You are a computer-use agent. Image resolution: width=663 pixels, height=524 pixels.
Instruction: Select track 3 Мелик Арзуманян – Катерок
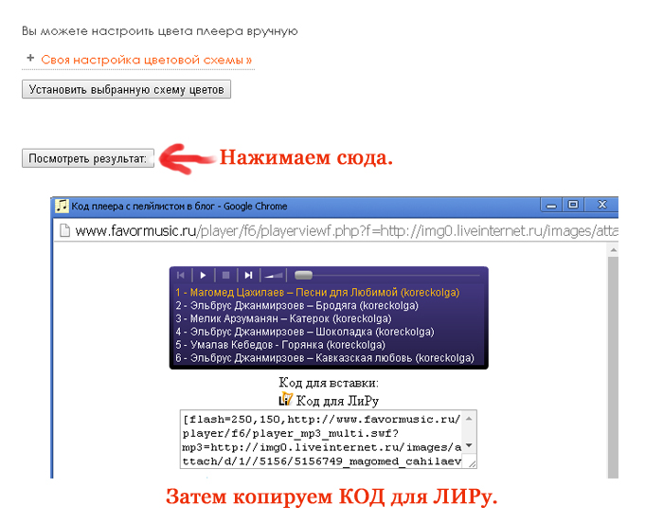(283, 318)
